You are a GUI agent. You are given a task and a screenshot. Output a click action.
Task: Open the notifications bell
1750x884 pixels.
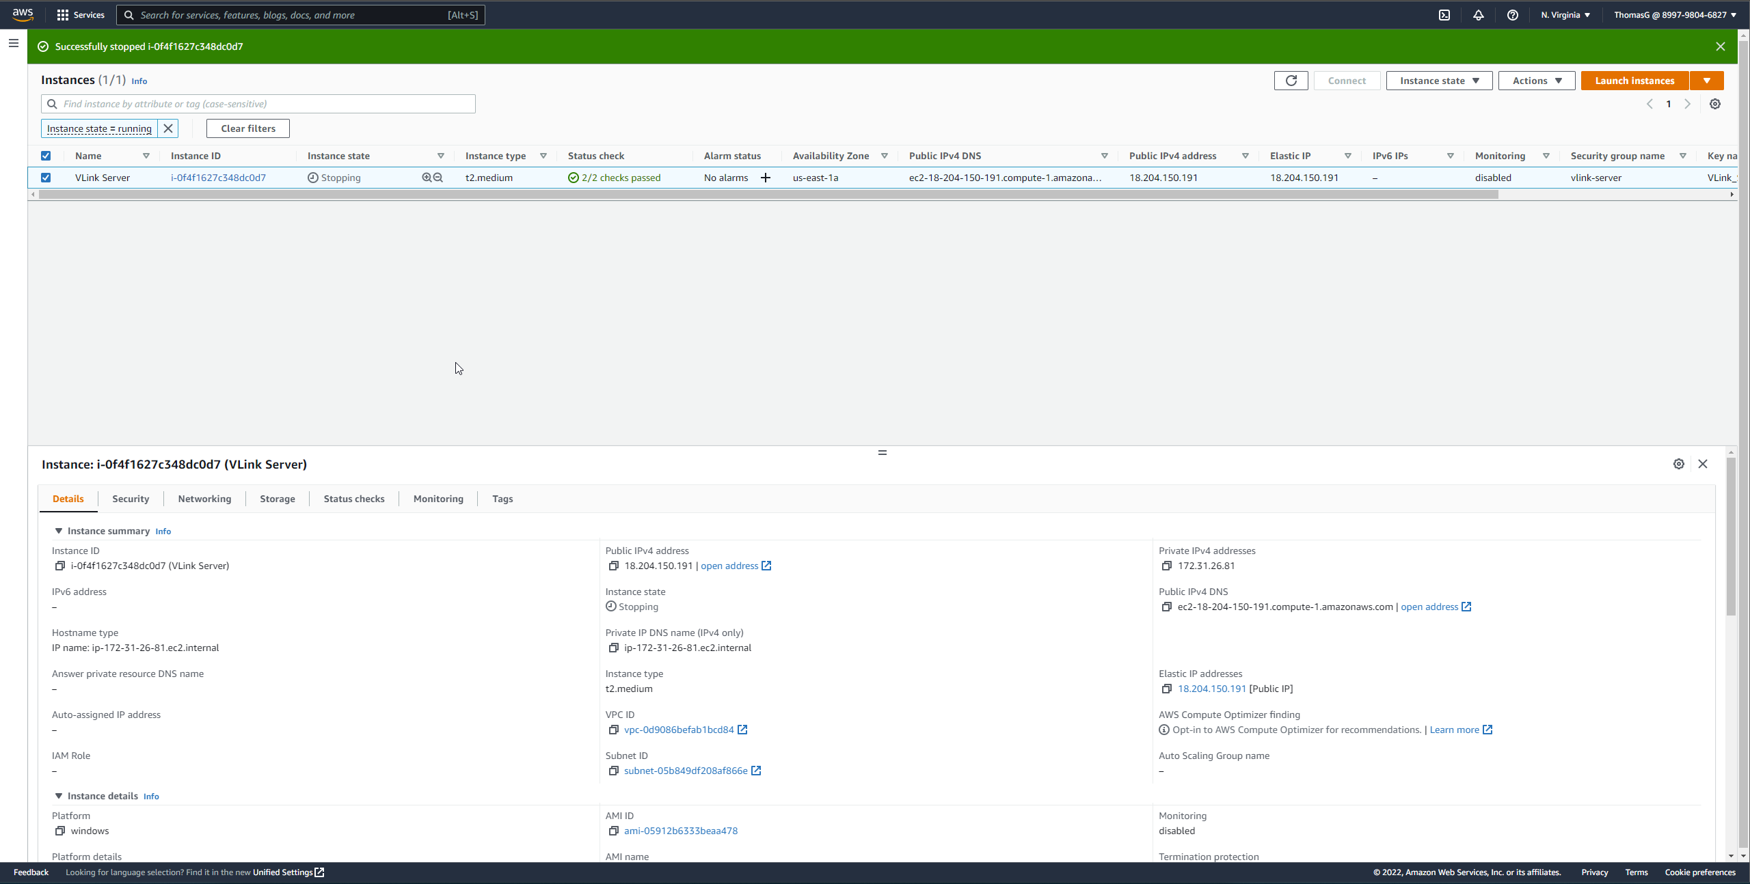click(1478, 14)
